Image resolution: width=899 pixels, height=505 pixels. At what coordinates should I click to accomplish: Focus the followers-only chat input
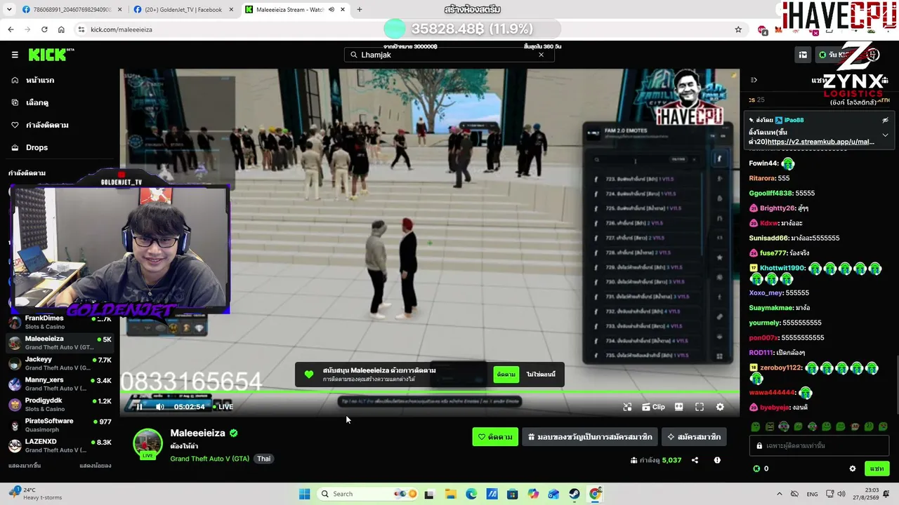819,445
